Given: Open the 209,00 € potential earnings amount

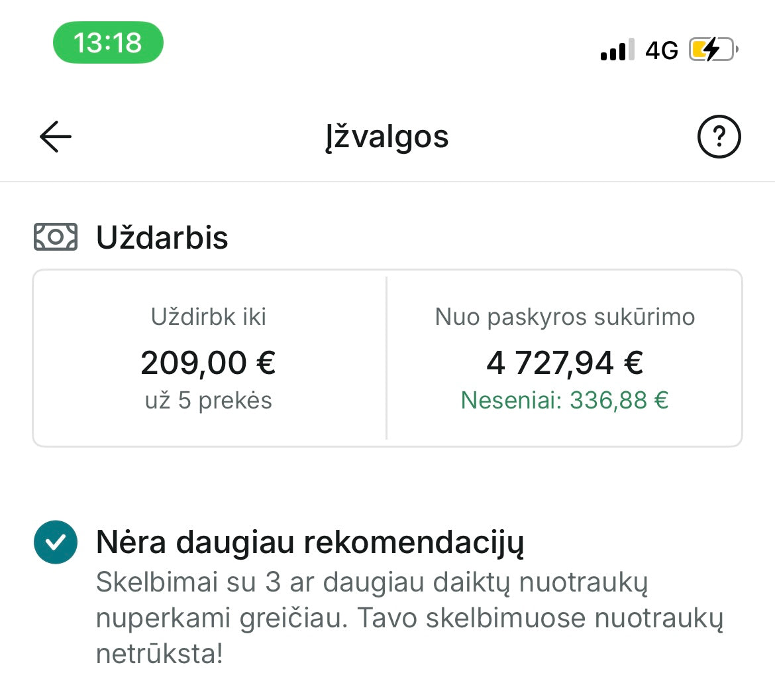Looking at the screenshot, I should coord(209,363).
